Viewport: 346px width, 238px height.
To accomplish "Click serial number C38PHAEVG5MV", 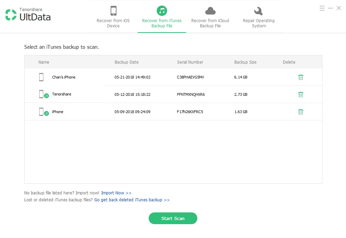I will tap(190, 77).
